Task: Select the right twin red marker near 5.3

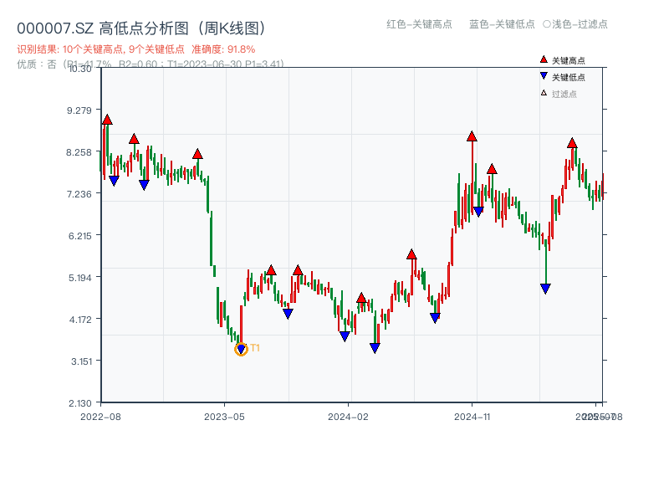Action: coord(298,270)
